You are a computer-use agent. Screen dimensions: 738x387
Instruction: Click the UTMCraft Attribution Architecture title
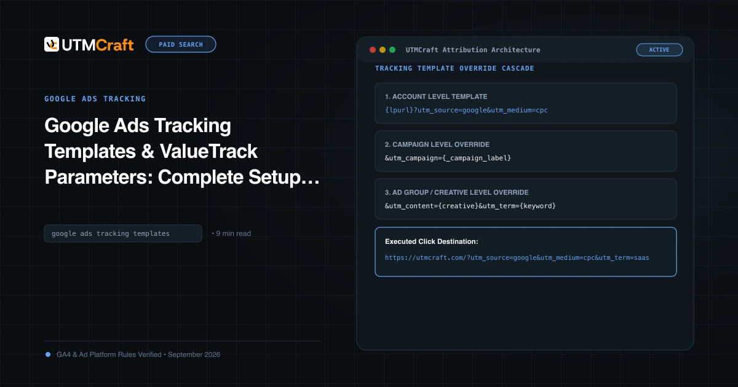coord(473,50)
